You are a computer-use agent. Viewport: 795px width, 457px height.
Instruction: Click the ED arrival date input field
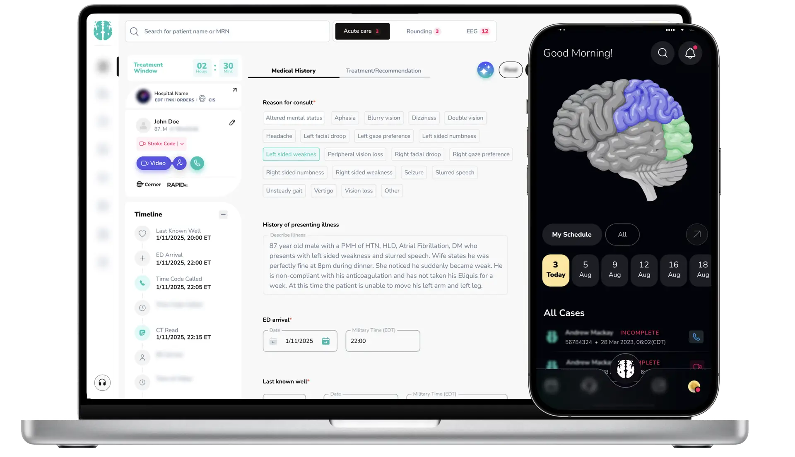tap(299, 341)
